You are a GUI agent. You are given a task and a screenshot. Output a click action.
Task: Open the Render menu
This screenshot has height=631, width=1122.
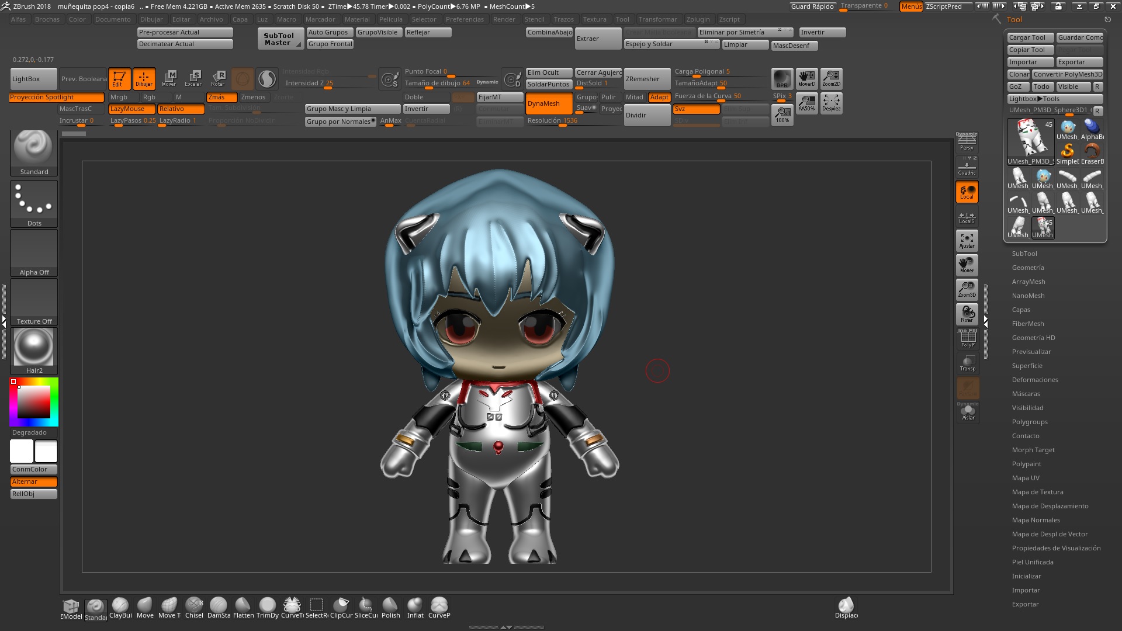pyautogui.click(x=504, y=19)
